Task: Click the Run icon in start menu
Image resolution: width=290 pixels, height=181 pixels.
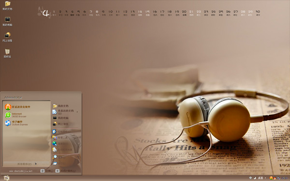Action: click(x=55, y=163)
